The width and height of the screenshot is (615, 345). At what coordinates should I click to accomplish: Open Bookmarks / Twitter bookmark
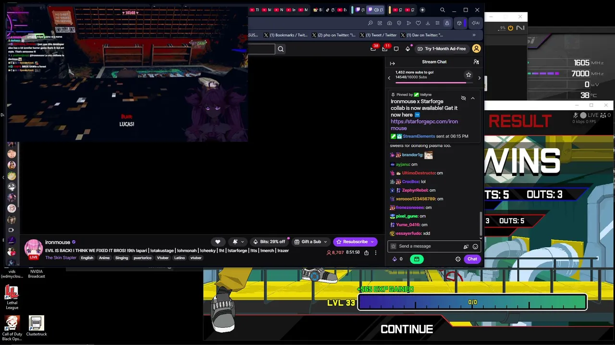click(x=286, y=35)
